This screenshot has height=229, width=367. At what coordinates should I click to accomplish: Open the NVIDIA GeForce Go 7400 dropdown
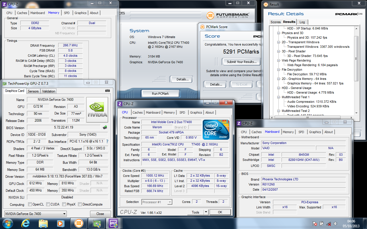[36, 214]
